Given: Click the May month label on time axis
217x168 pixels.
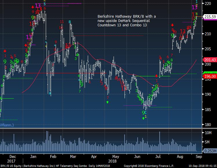Looking at the screenshot, I should 116,157.
